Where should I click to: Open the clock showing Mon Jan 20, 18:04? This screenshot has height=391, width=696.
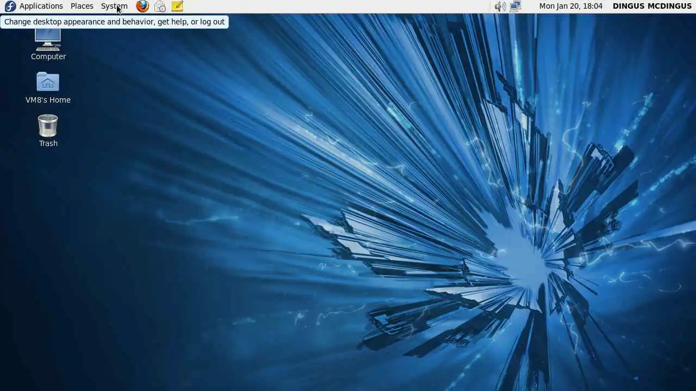point(571,6)
